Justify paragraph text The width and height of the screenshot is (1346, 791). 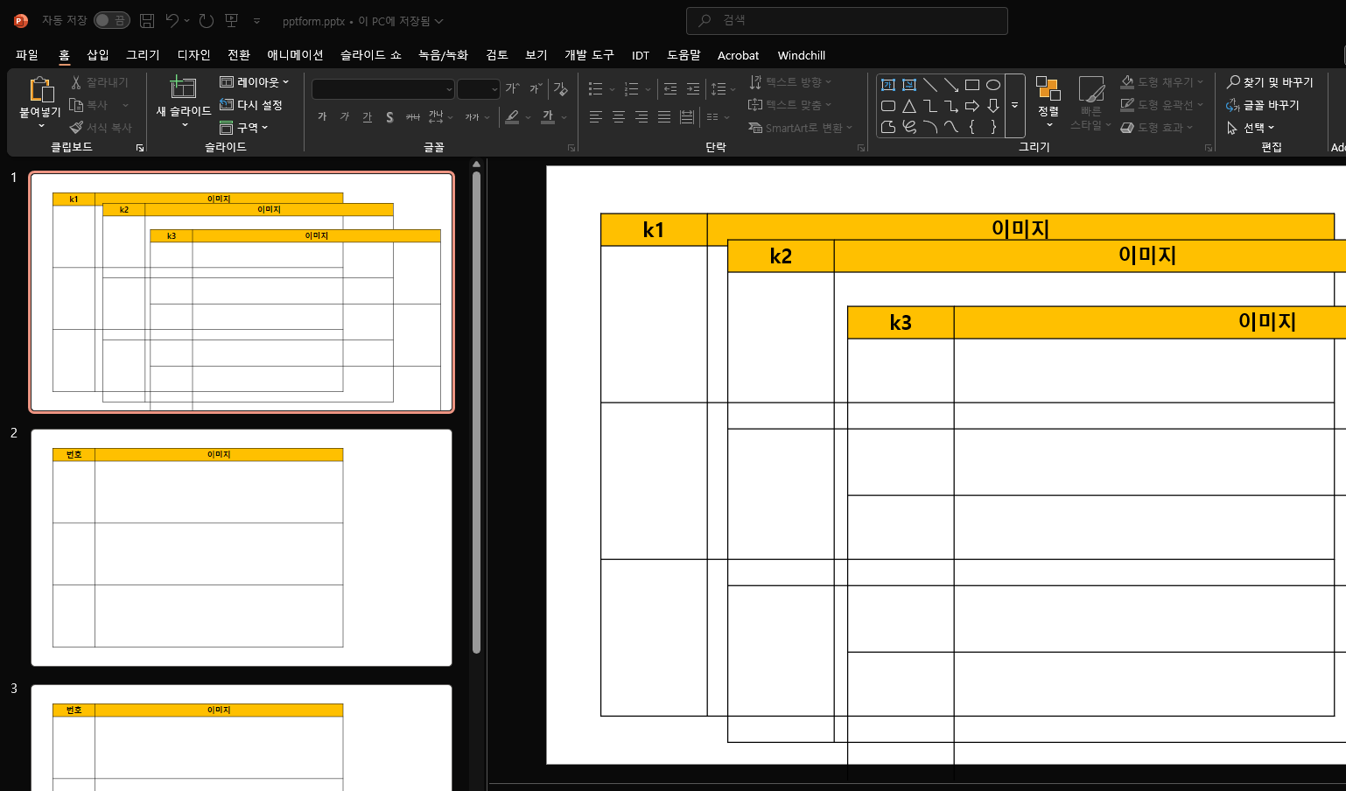point(664,116)
